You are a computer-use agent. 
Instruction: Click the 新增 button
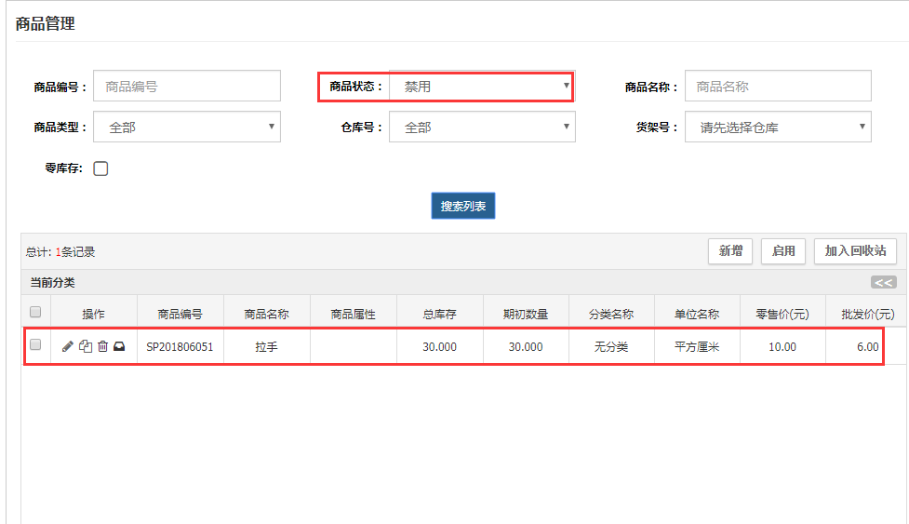(730, 250)
